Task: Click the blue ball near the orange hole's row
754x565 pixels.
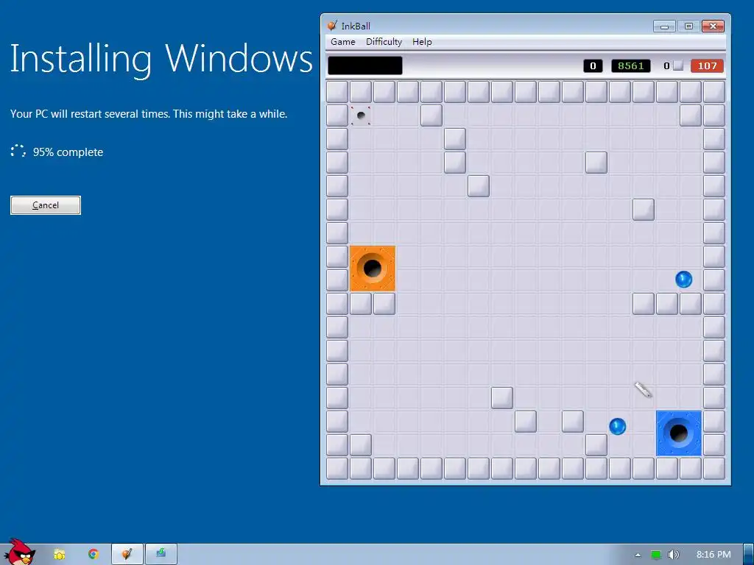Action: click(683, 279)
